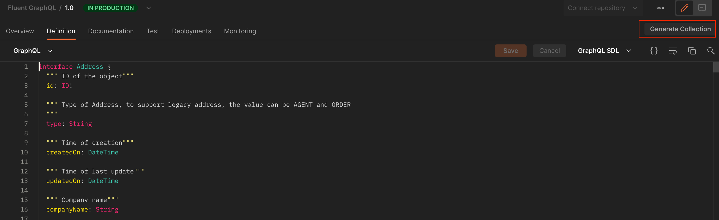Select the Monitoring tab

(x=240, y=31)
